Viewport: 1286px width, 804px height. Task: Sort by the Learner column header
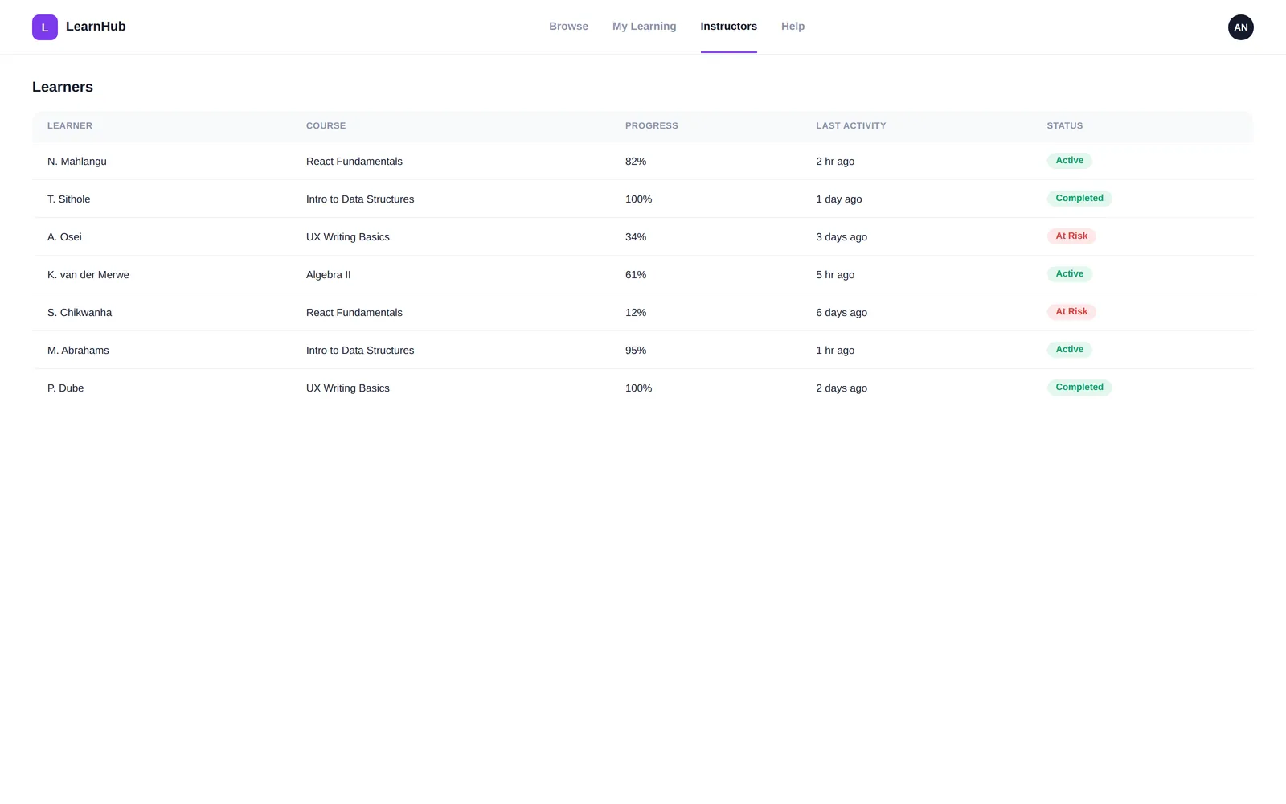click(x=70, y=126)
